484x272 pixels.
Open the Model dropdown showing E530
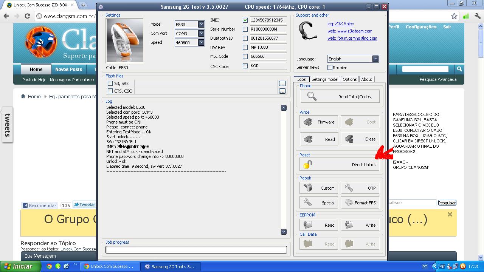(x=201, y=24)
